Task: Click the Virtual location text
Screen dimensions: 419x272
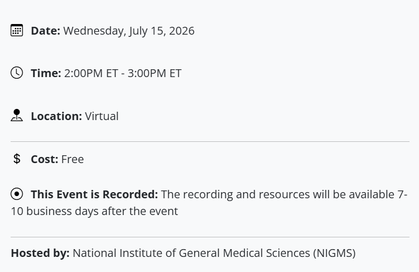Action: (102, 116)
